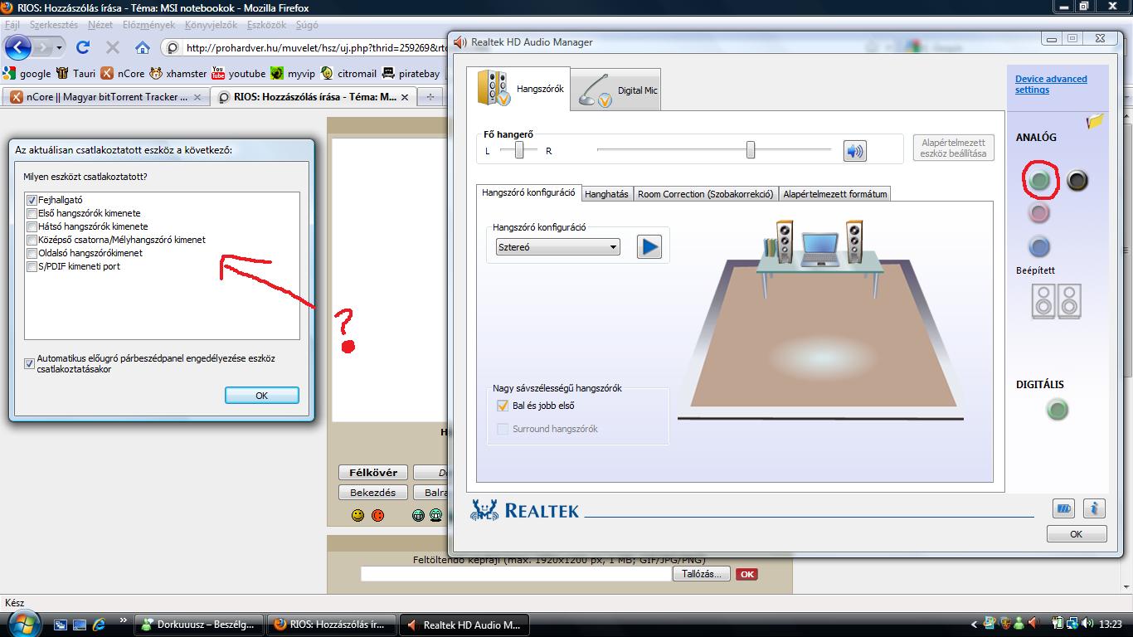Check Első hangszórók kimenete
The image size is (1133, 637).
(32, 213)
